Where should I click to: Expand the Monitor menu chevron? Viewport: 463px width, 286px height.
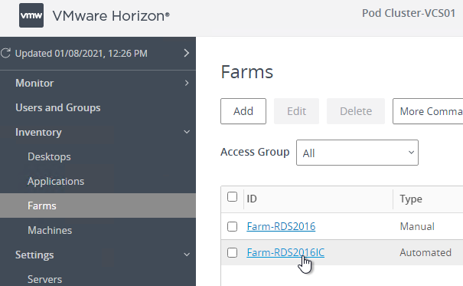[x=187, y=83]
